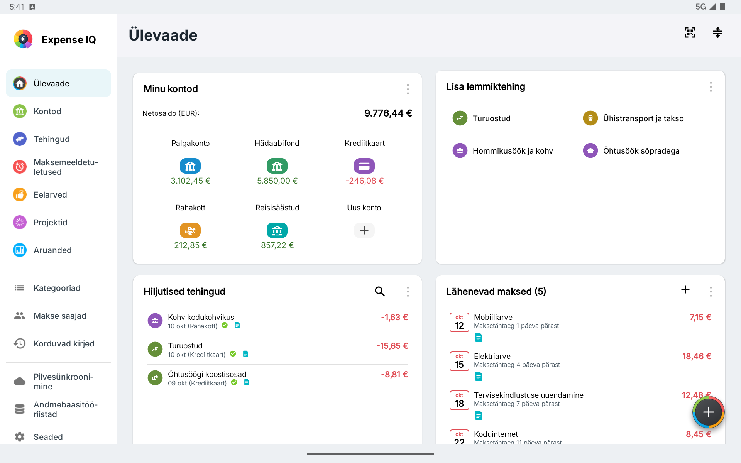The height and width of the screenshot is (463, 741).
Task: Open Korduvad kirjed in sidebar
Action: (x=58, y=343)
